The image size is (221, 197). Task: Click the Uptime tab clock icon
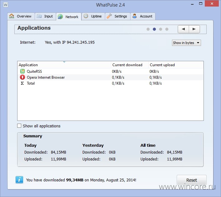[x=86, y=16]
